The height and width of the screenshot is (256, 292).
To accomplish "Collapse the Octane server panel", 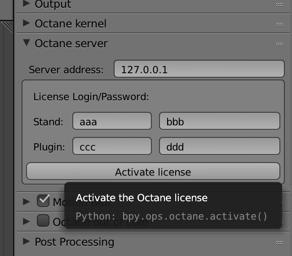I will [x=27, y=43].
